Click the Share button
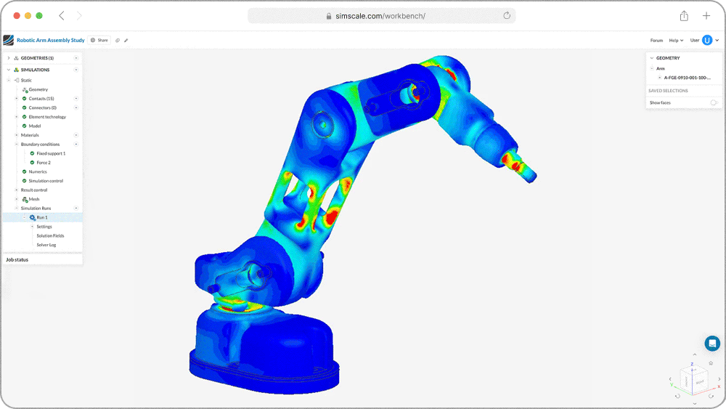This screenshot has height=409, width=726. click(x=99, y=40)
